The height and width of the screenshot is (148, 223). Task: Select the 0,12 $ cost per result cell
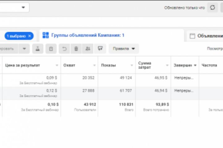point(52,91)
